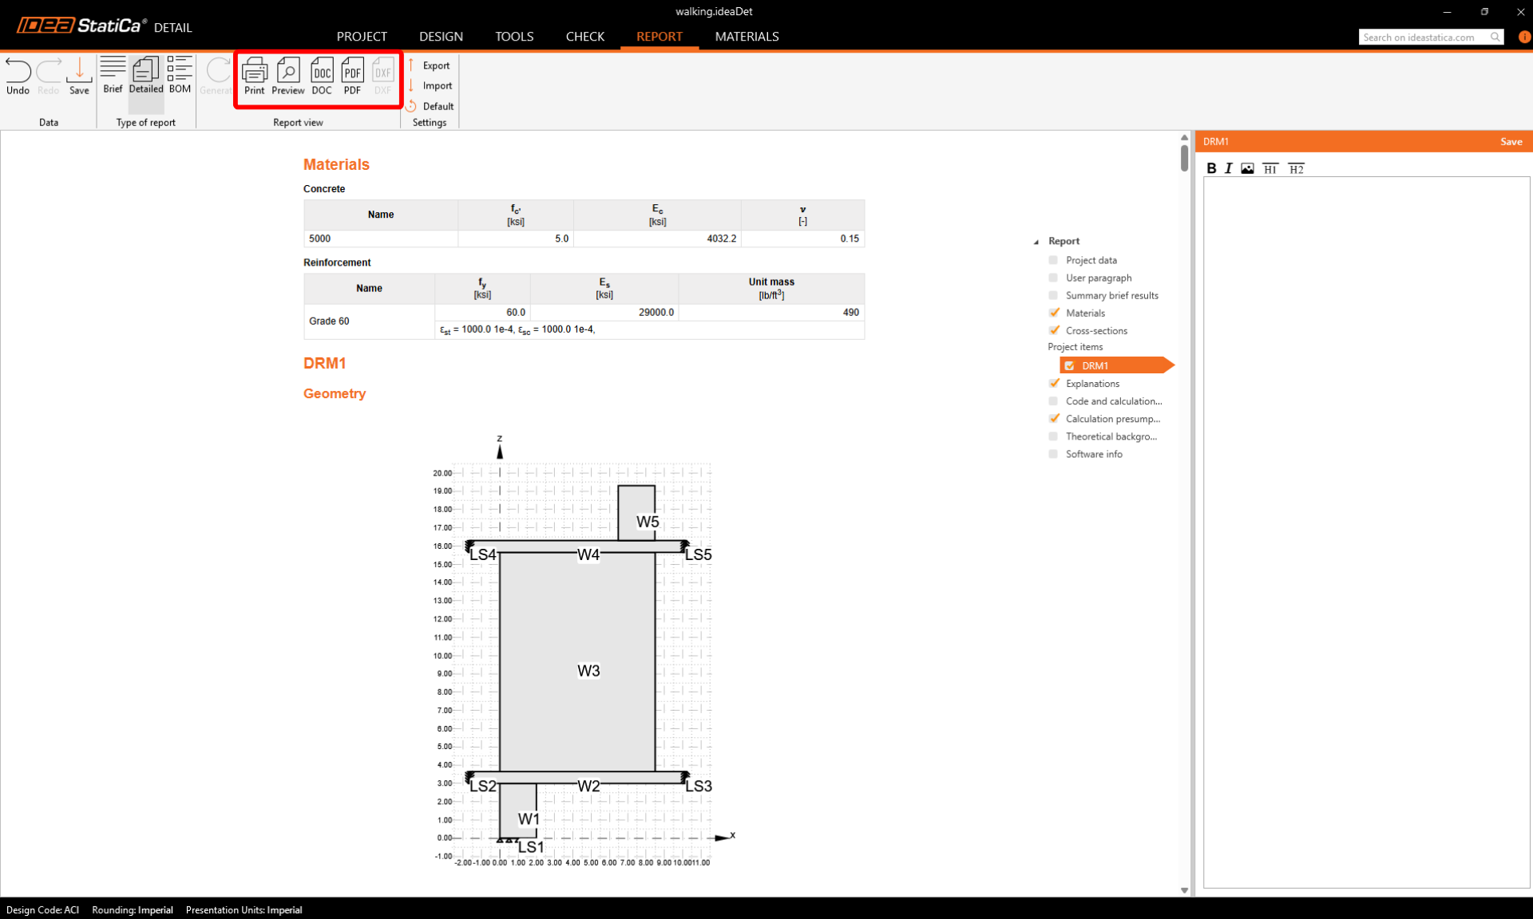This screenshot has width=1533, height=919.
Task: Open the CHECK tab
Action: tap(584, 37)
